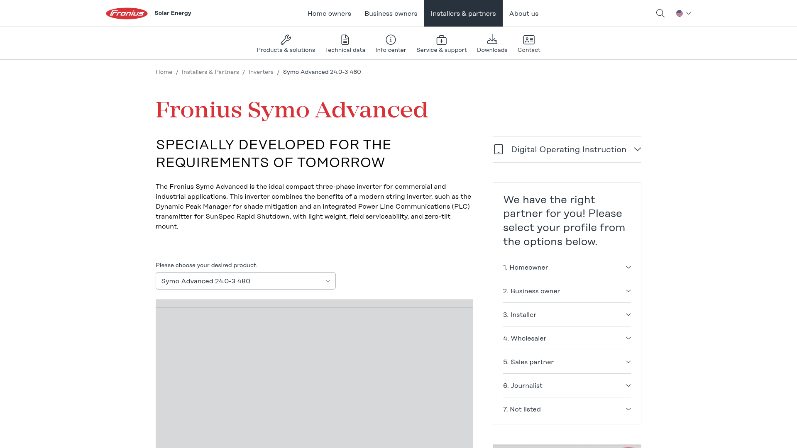The width and height of the screenshot is (797, 448).
Task: Open the Contact card icon
Action: pyautogui.click(x=529, y=40)
